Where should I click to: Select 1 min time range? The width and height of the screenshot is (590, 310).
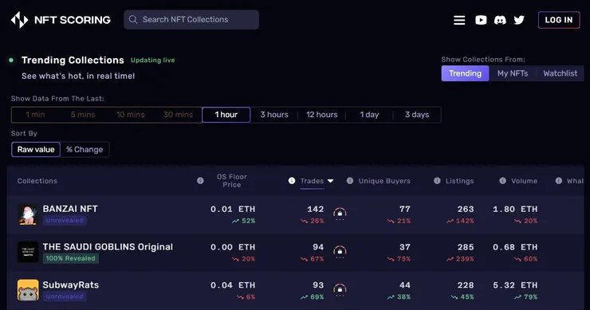coord(35,115)
